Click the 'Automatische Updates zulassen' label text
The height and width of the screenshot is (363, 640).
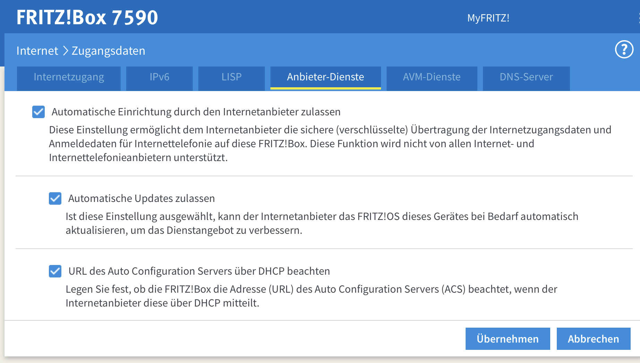tap(141, 198)
